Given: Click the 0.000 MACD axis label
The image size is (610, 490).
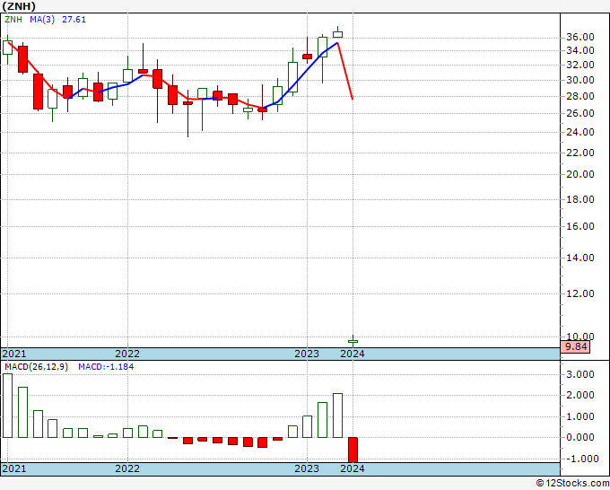Looking at the screenshot, I should (580, 437).
